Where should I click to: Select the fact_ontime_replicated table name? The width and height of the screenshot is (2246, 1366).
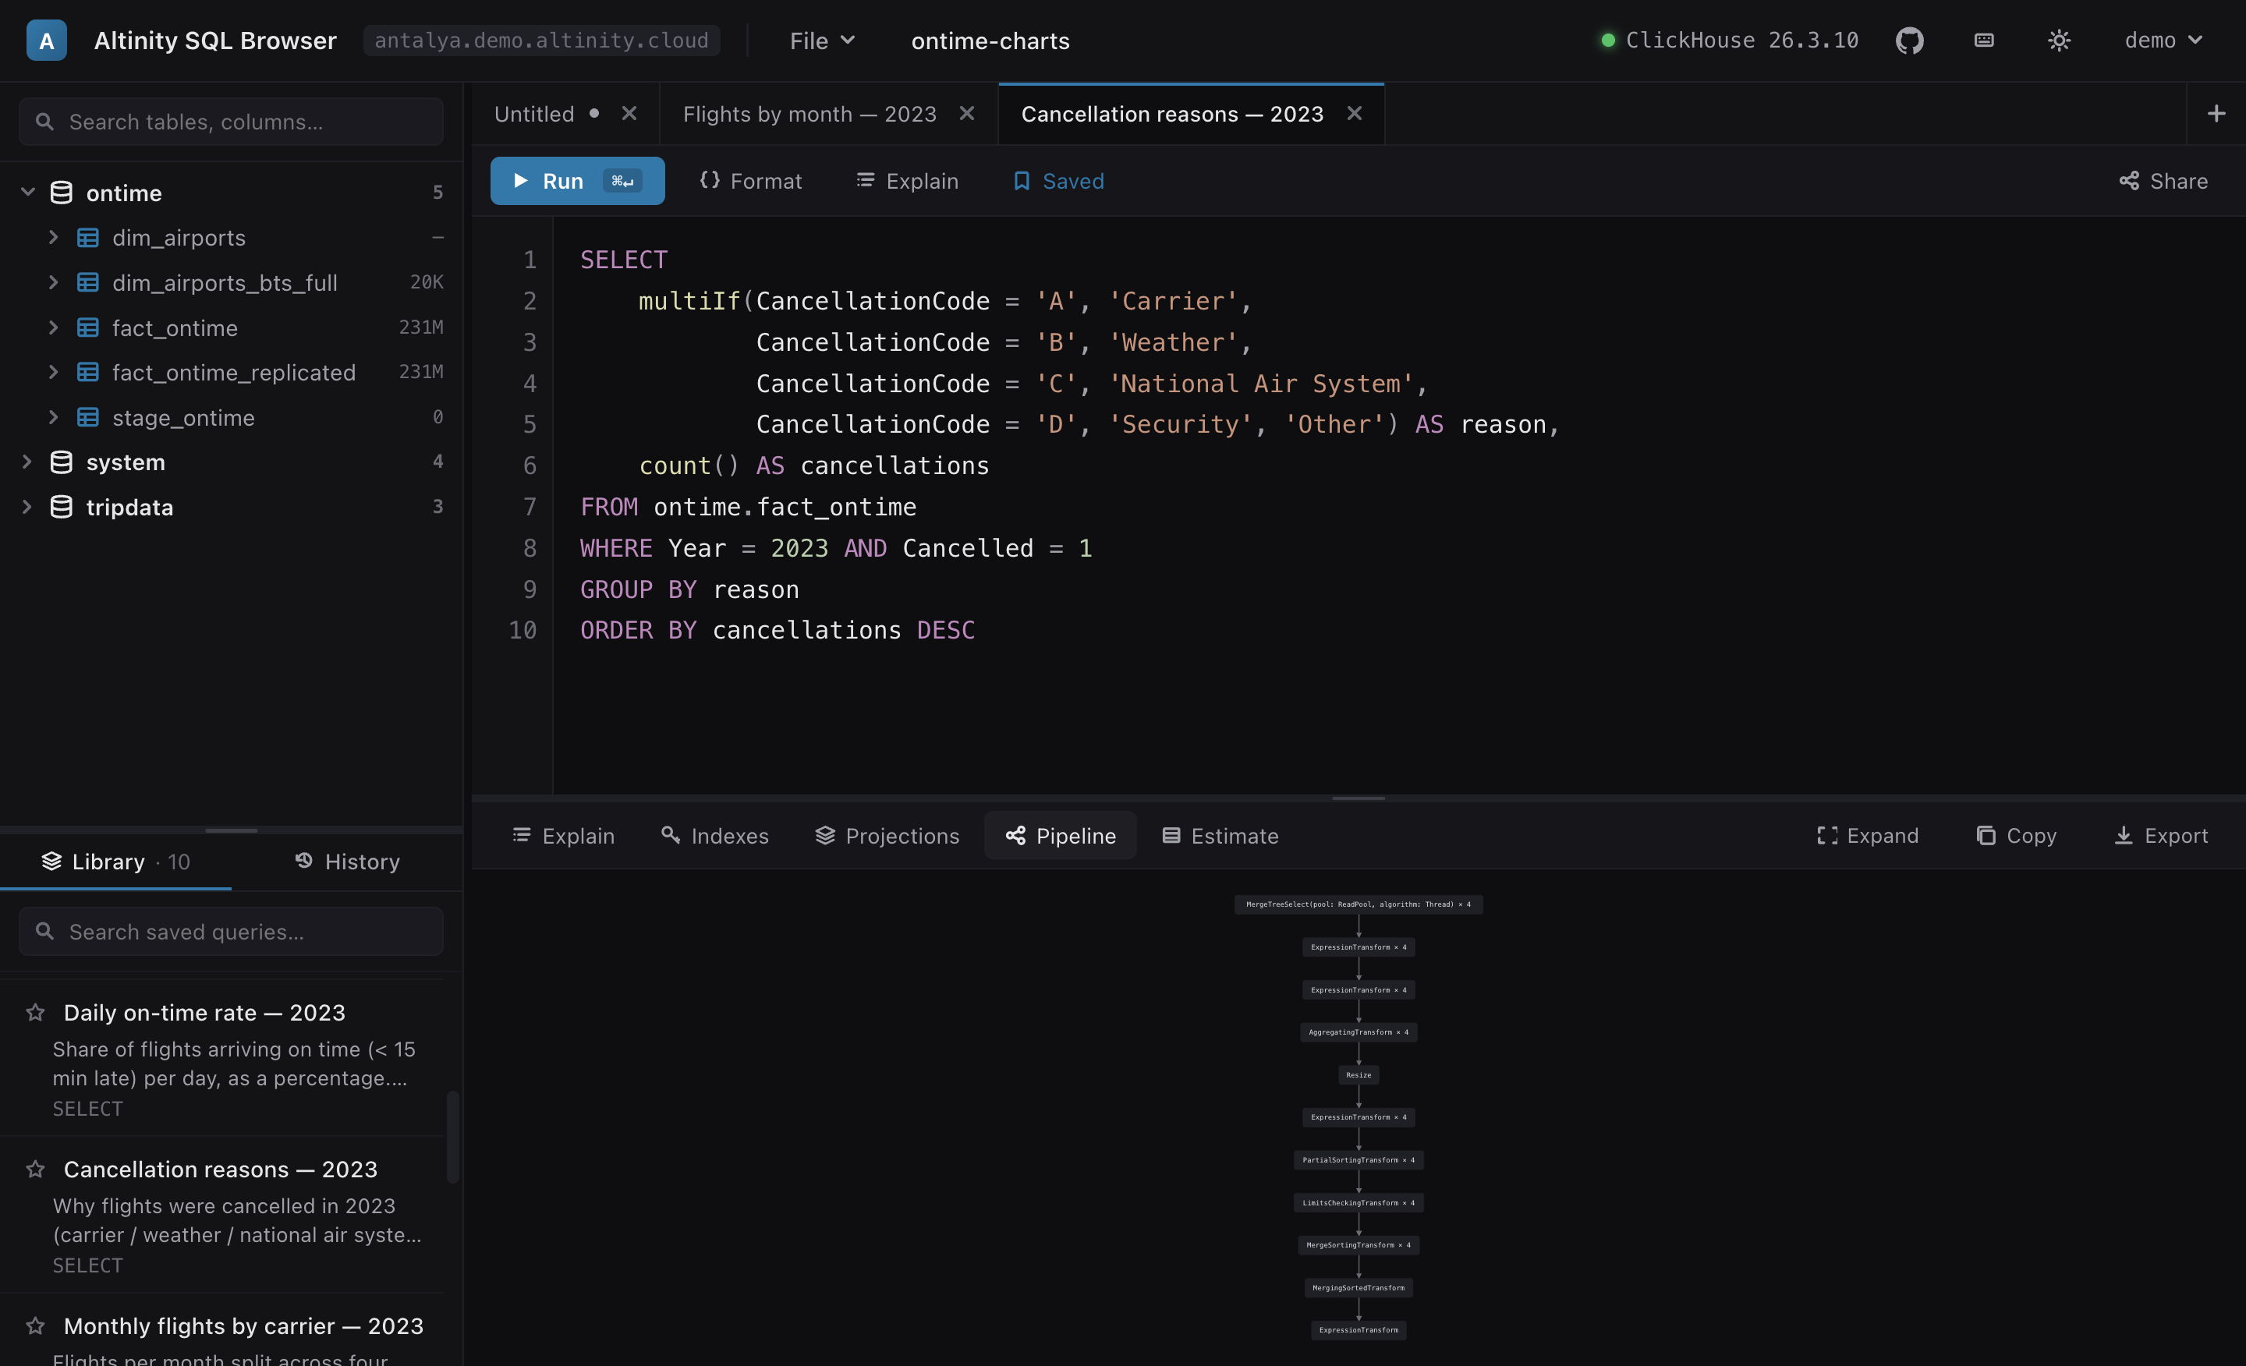tap(233, 372)
